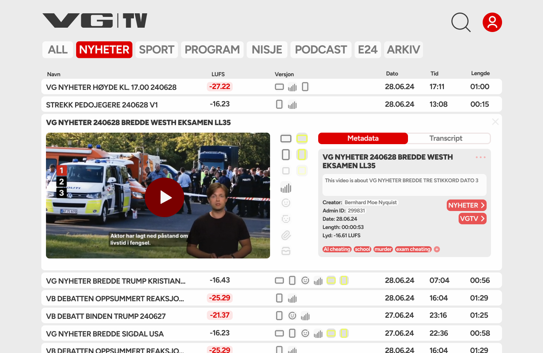Image resolution: width=543 pixels, height=353 pixels.
Task: Choose grey square format icon in expanded panel
Action: click(286, 171)
